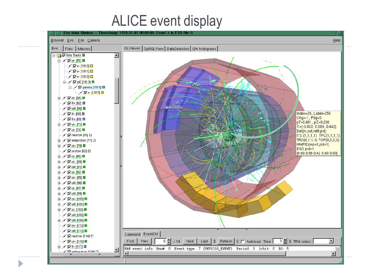The height and width of the screenshot is (277, 370).
Task: Uncheck the pi+ [79] checkbox
Action: coord(69,146)
